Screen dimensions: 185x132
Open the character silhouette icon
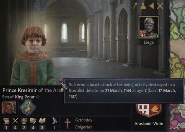(x=143, y=6)
